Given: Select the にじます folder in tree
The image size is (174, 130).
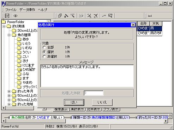Looking at the screenshot, I should click(x=28, y=65).
